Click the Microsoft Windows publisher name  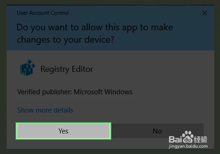pyautogui.click(x=103, y=92)
